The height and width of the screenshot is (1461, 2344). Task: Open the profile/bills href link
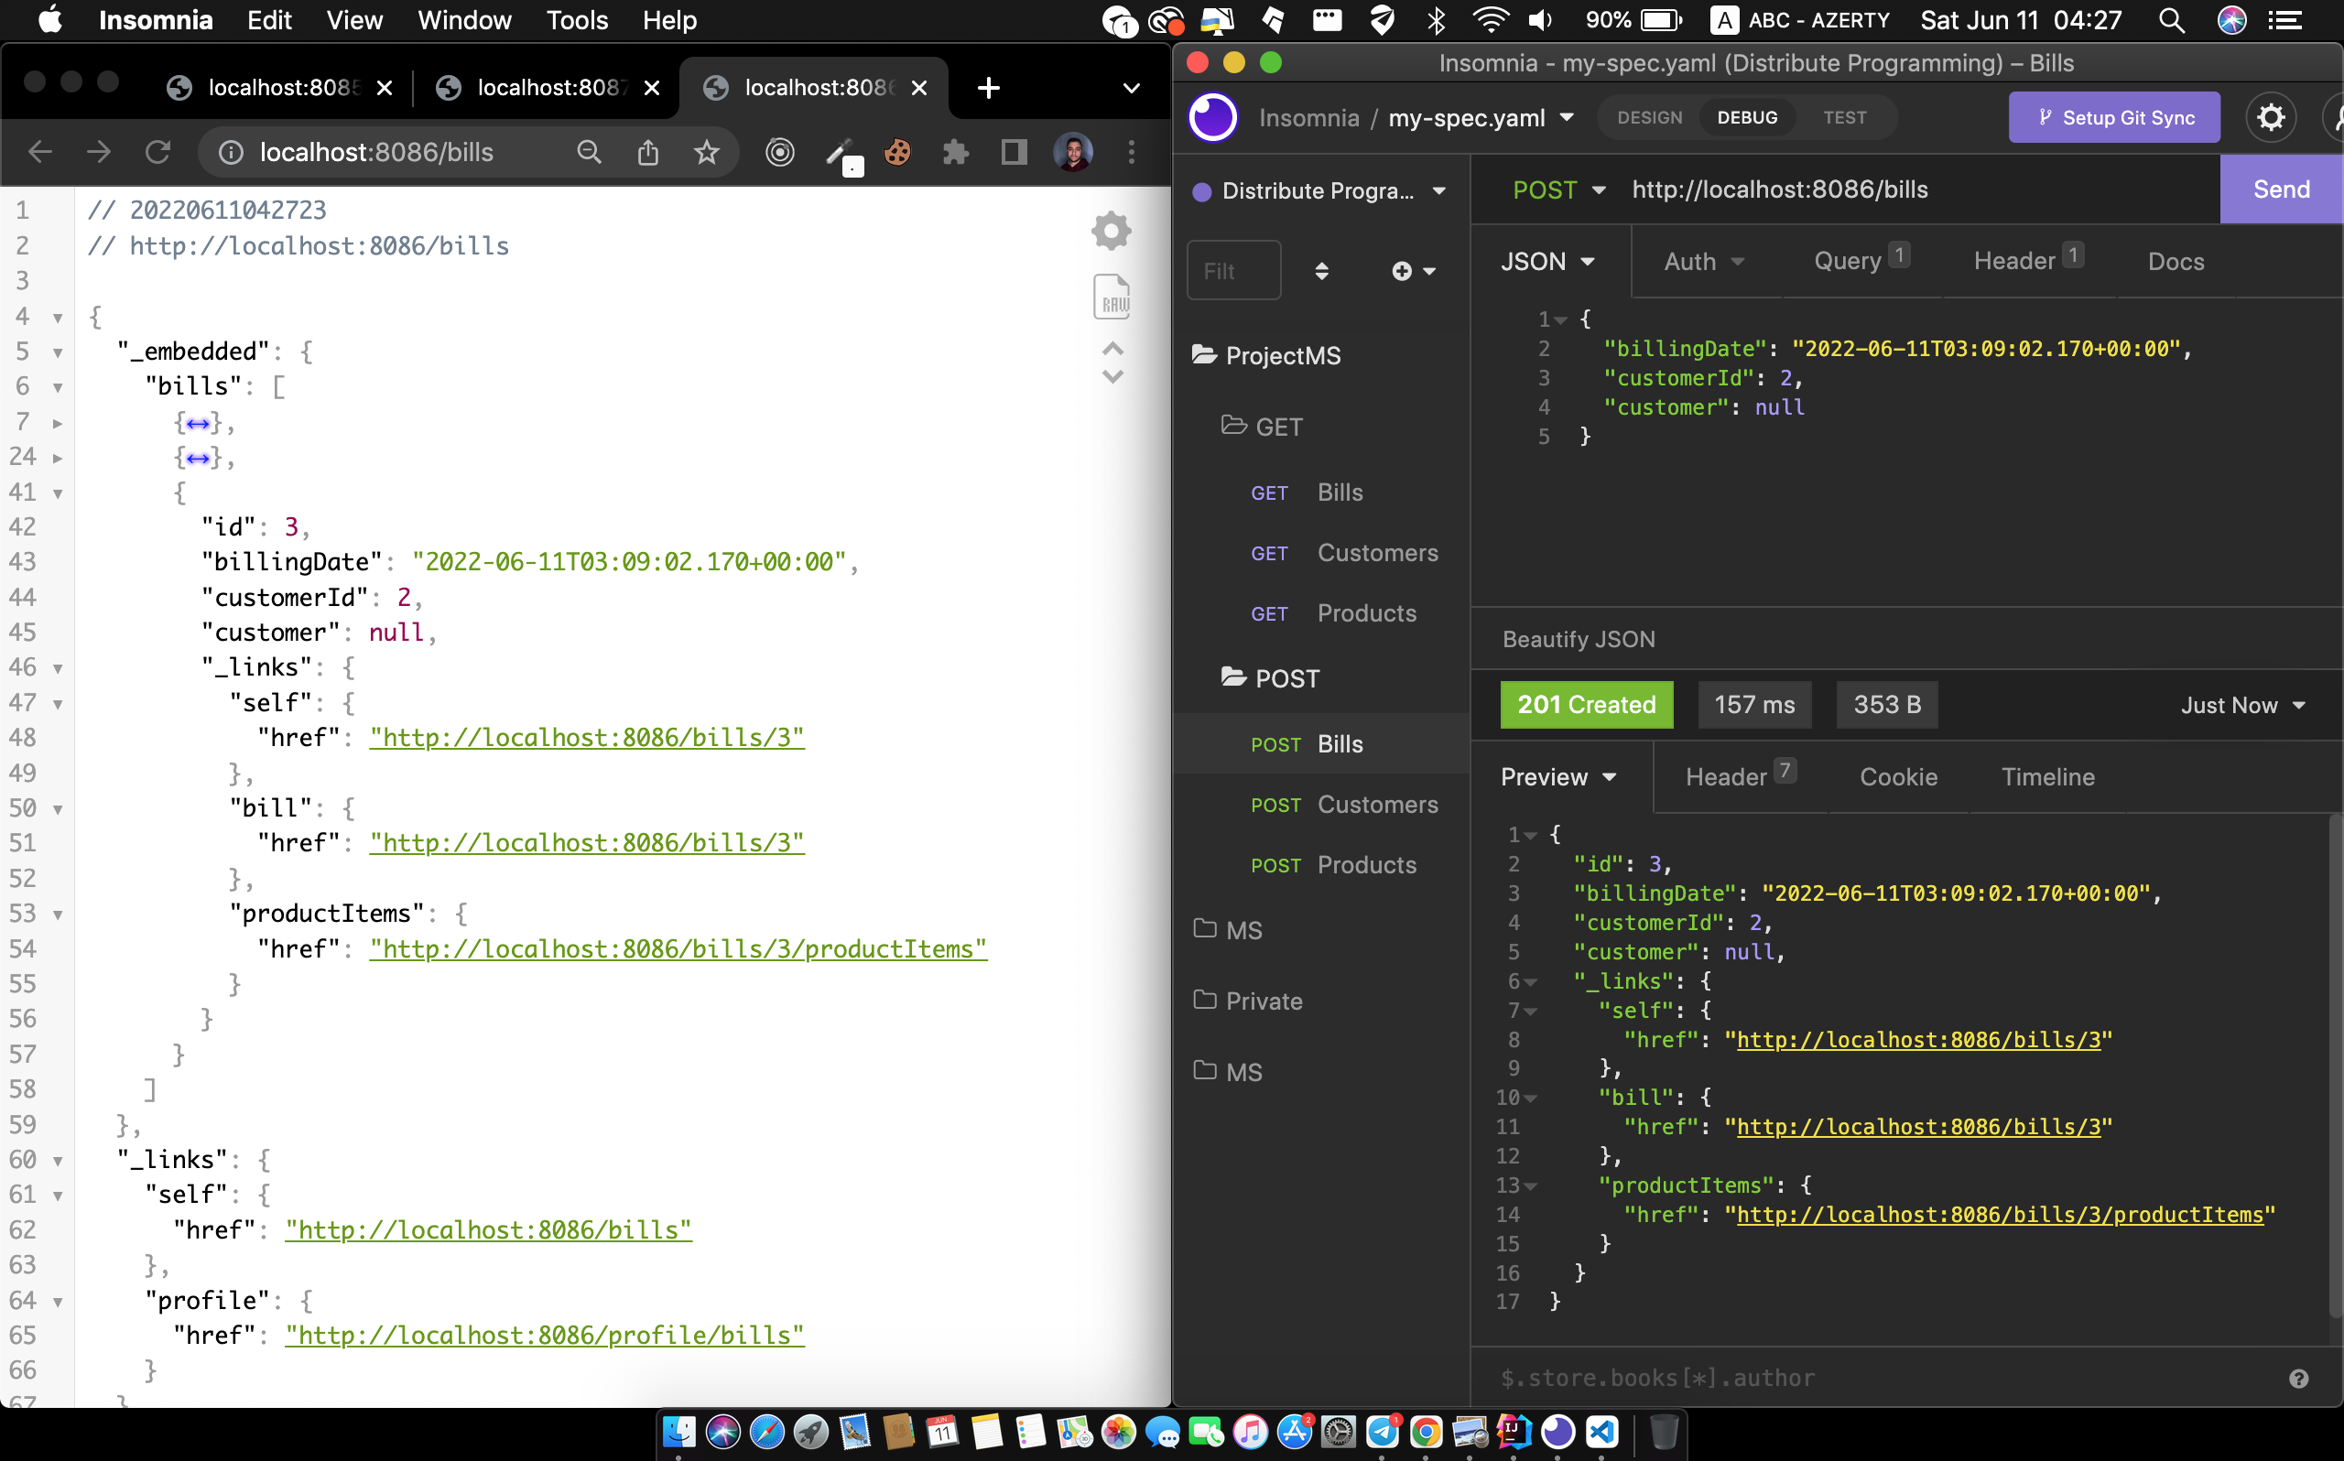point(544,1336)
